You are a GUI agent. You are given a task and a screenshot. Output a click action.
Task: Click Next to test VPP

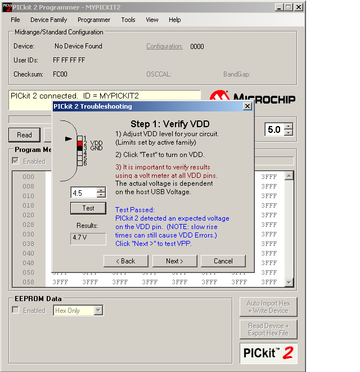pyautogui.click(x=174, y=261)
